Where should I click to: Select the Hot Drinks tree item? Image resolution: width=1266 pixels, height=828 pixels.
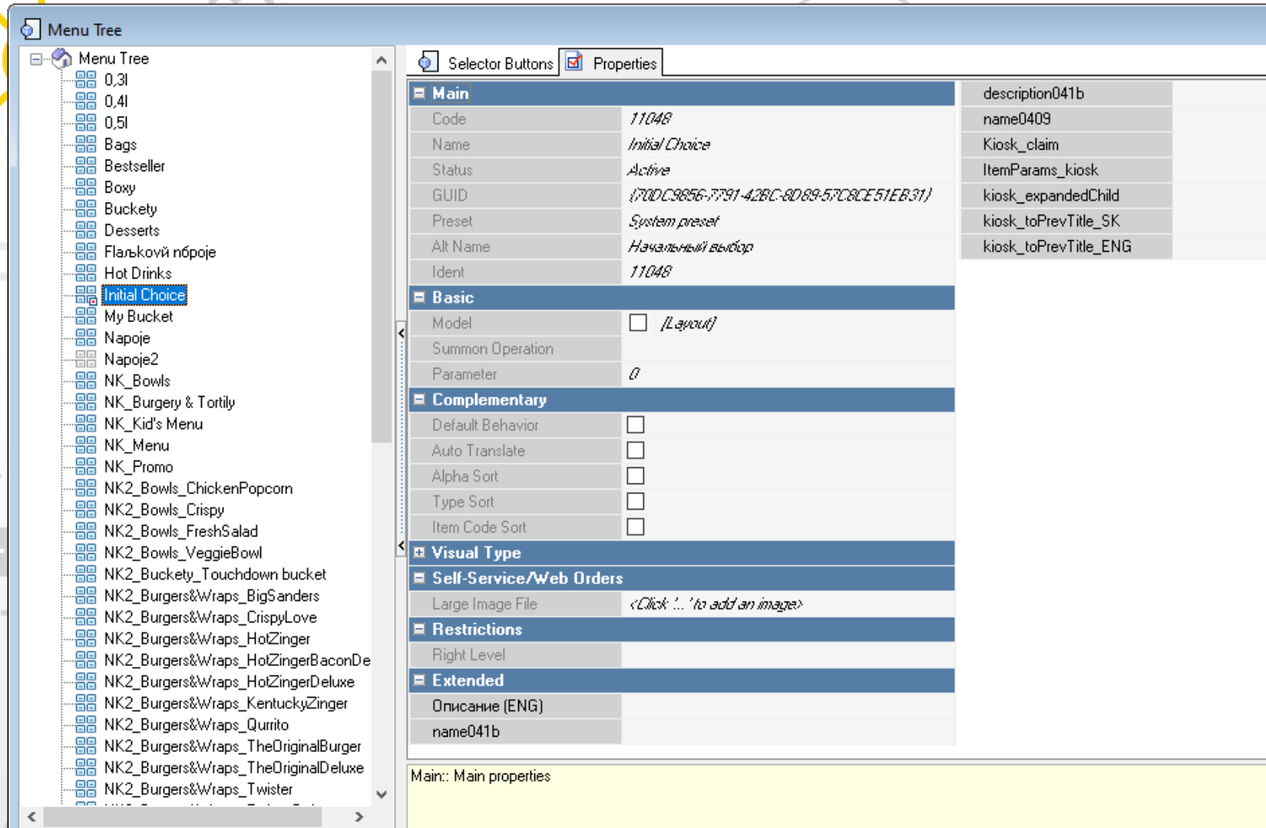pyautogui.click(x=138, y=273)
